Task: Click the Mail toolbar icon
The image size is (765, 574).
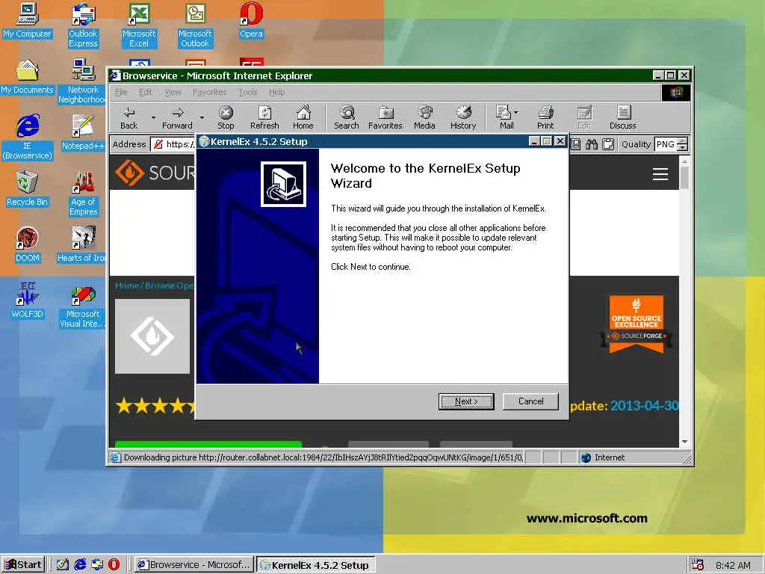Action: [504, 117]
